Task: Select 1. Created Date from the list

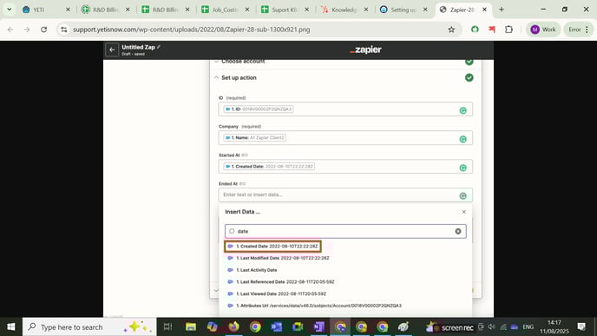Action: 273,246
